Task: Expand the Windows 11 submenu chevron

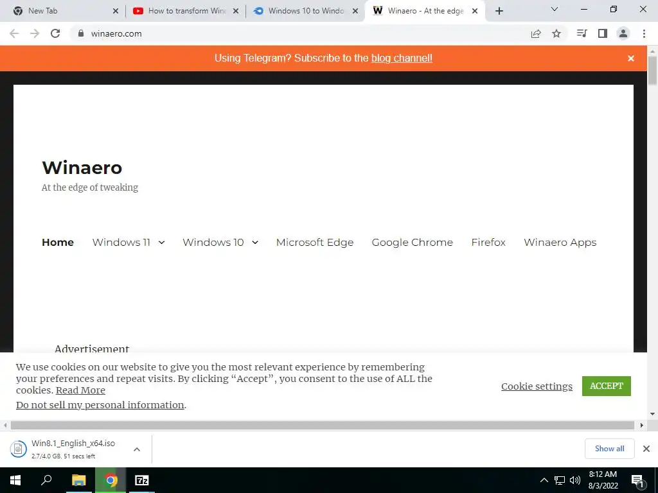Action: pyautogui.click(x=161, y=242)
